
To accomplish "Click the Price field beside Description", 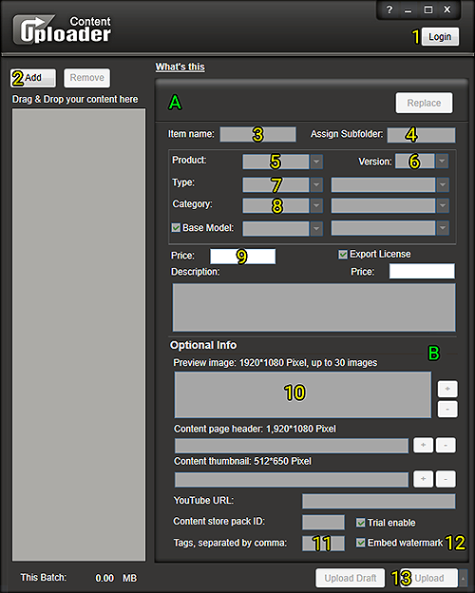I will tap(243, 256).
